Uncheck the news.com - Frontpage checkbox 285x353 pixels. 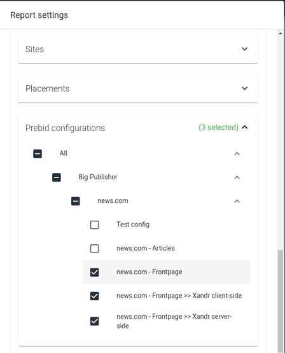tap(94, 272)
